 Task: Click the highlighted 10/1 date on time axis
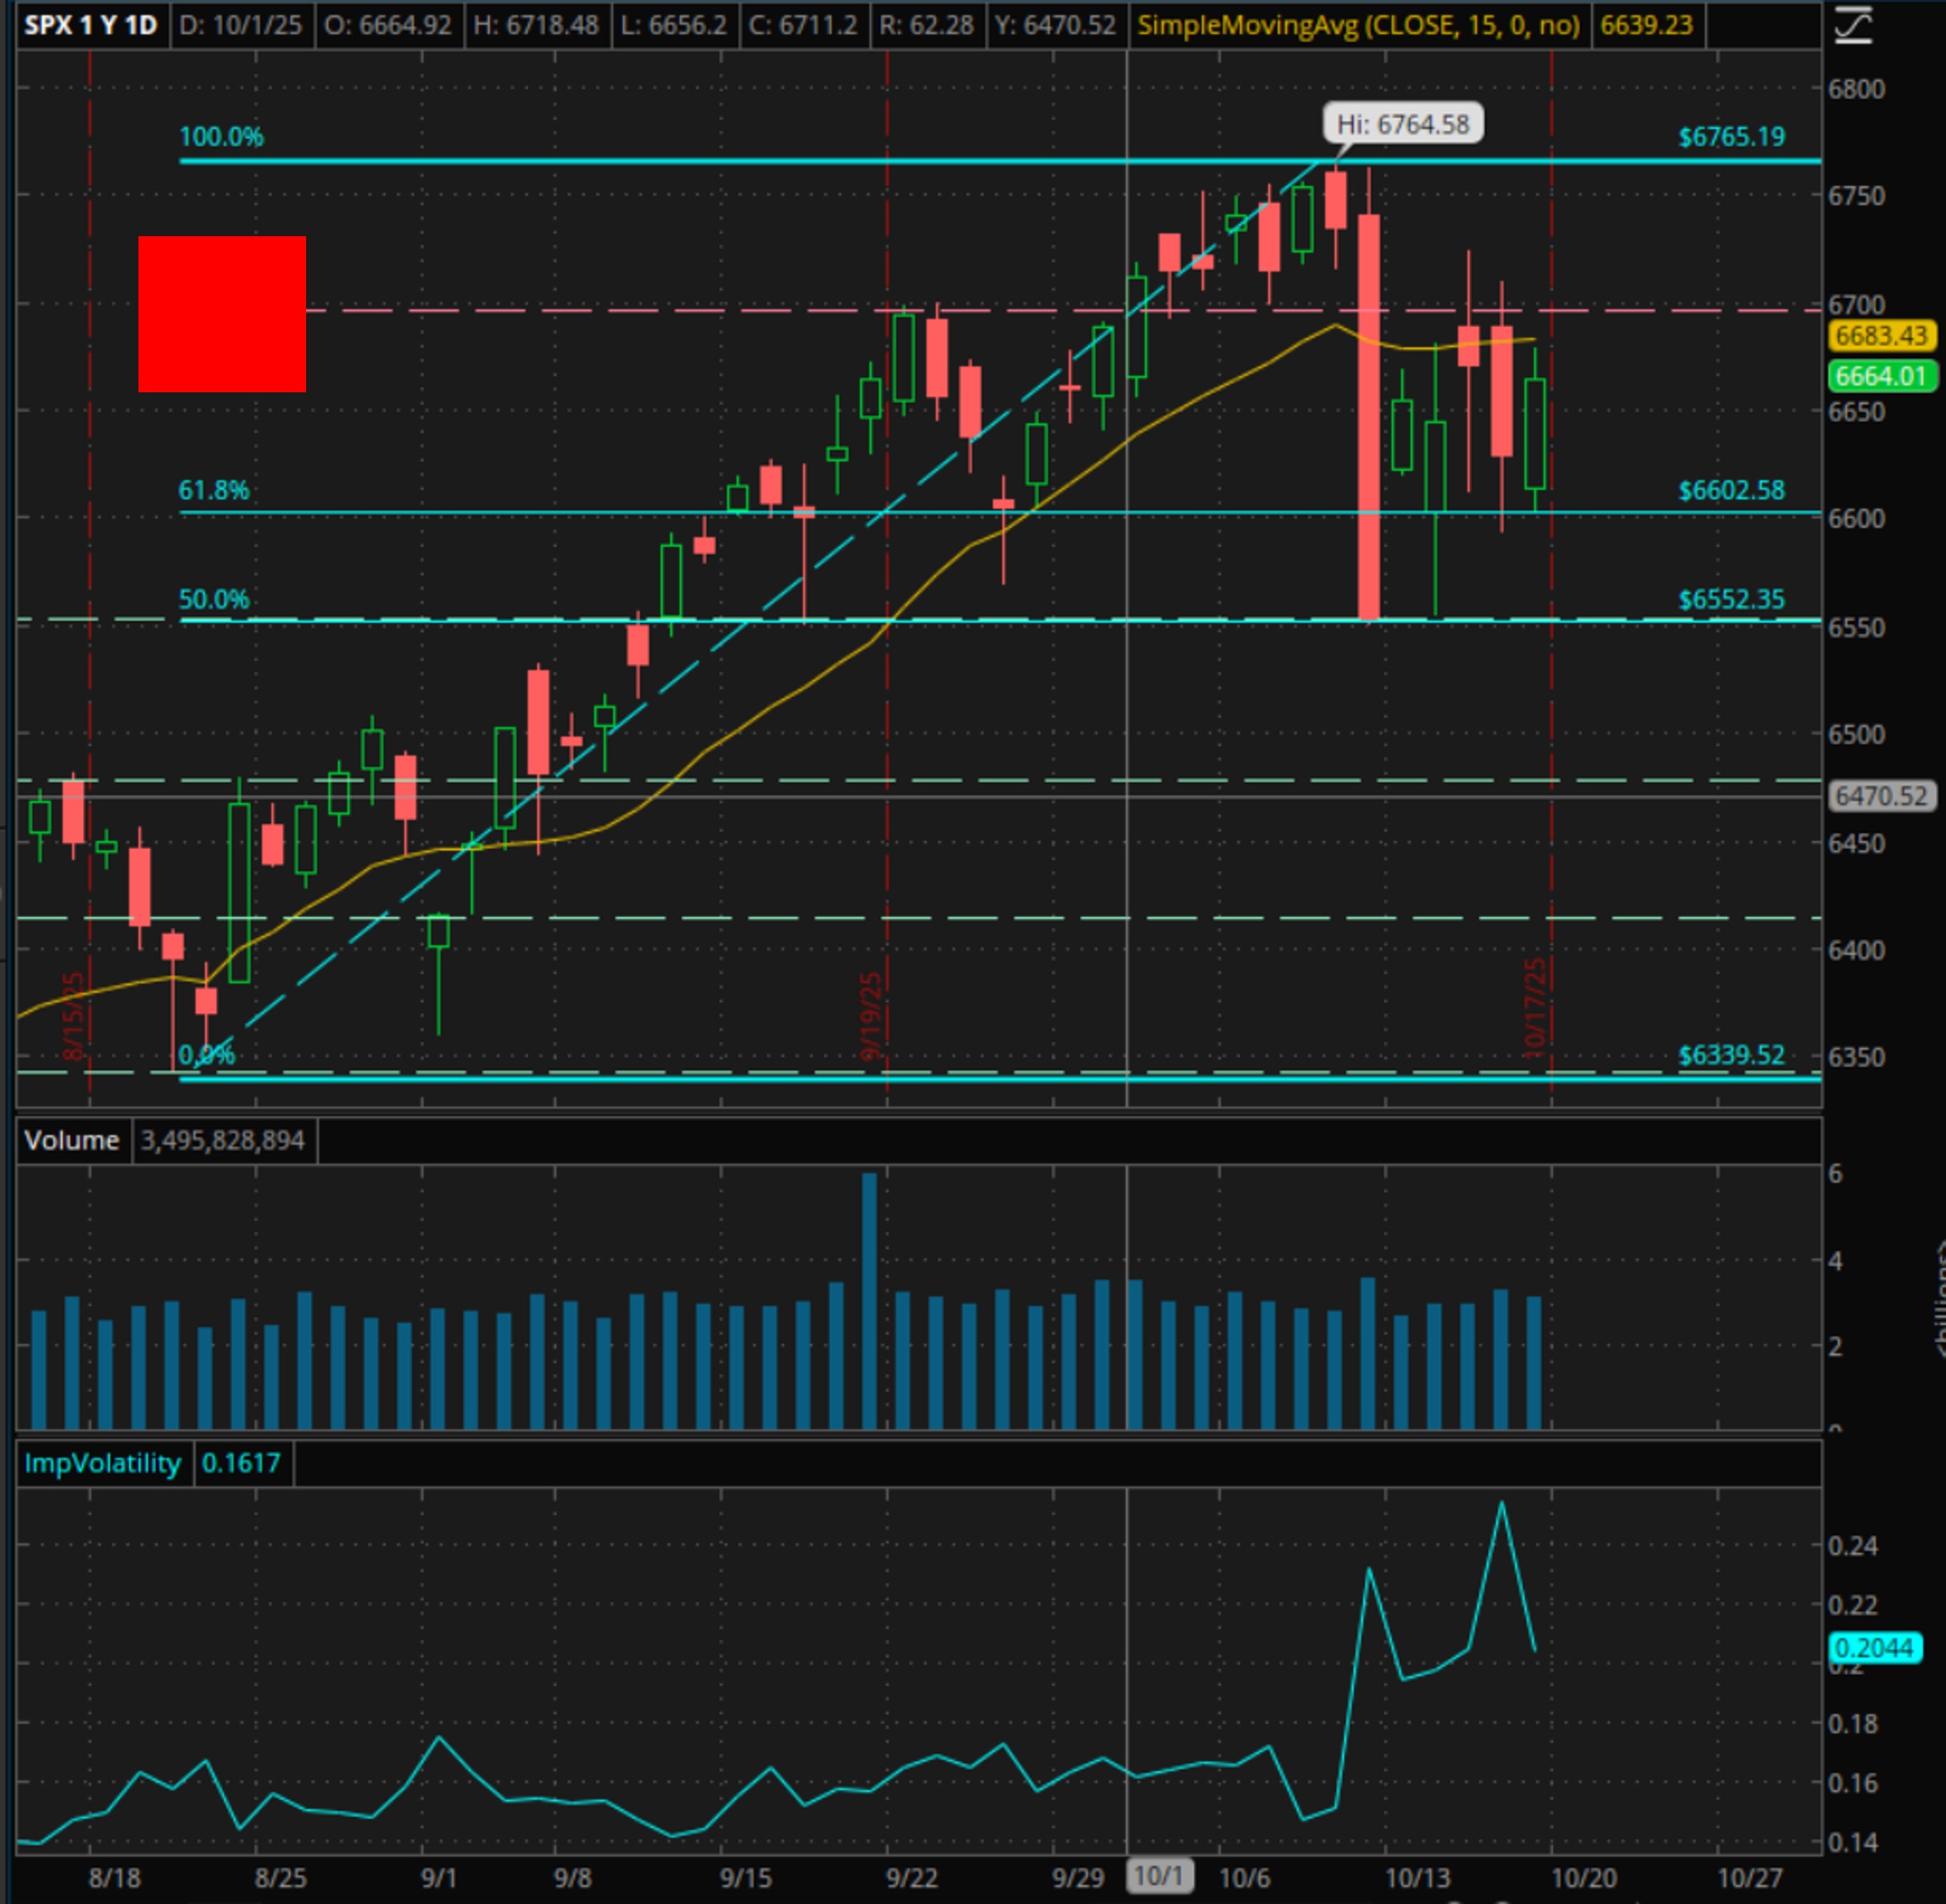pyautogui.click(x=1159, y=1875)
